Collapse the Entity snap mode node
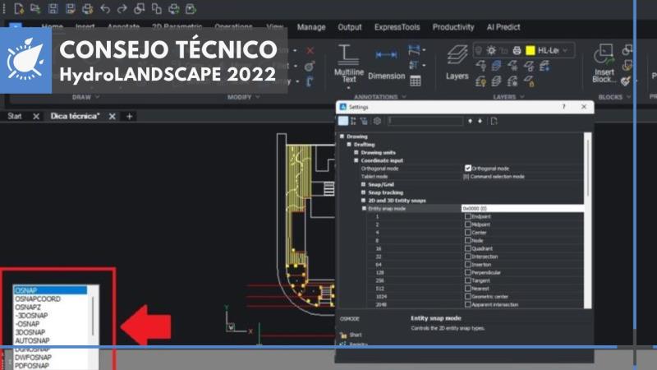 tap(364, 208)
